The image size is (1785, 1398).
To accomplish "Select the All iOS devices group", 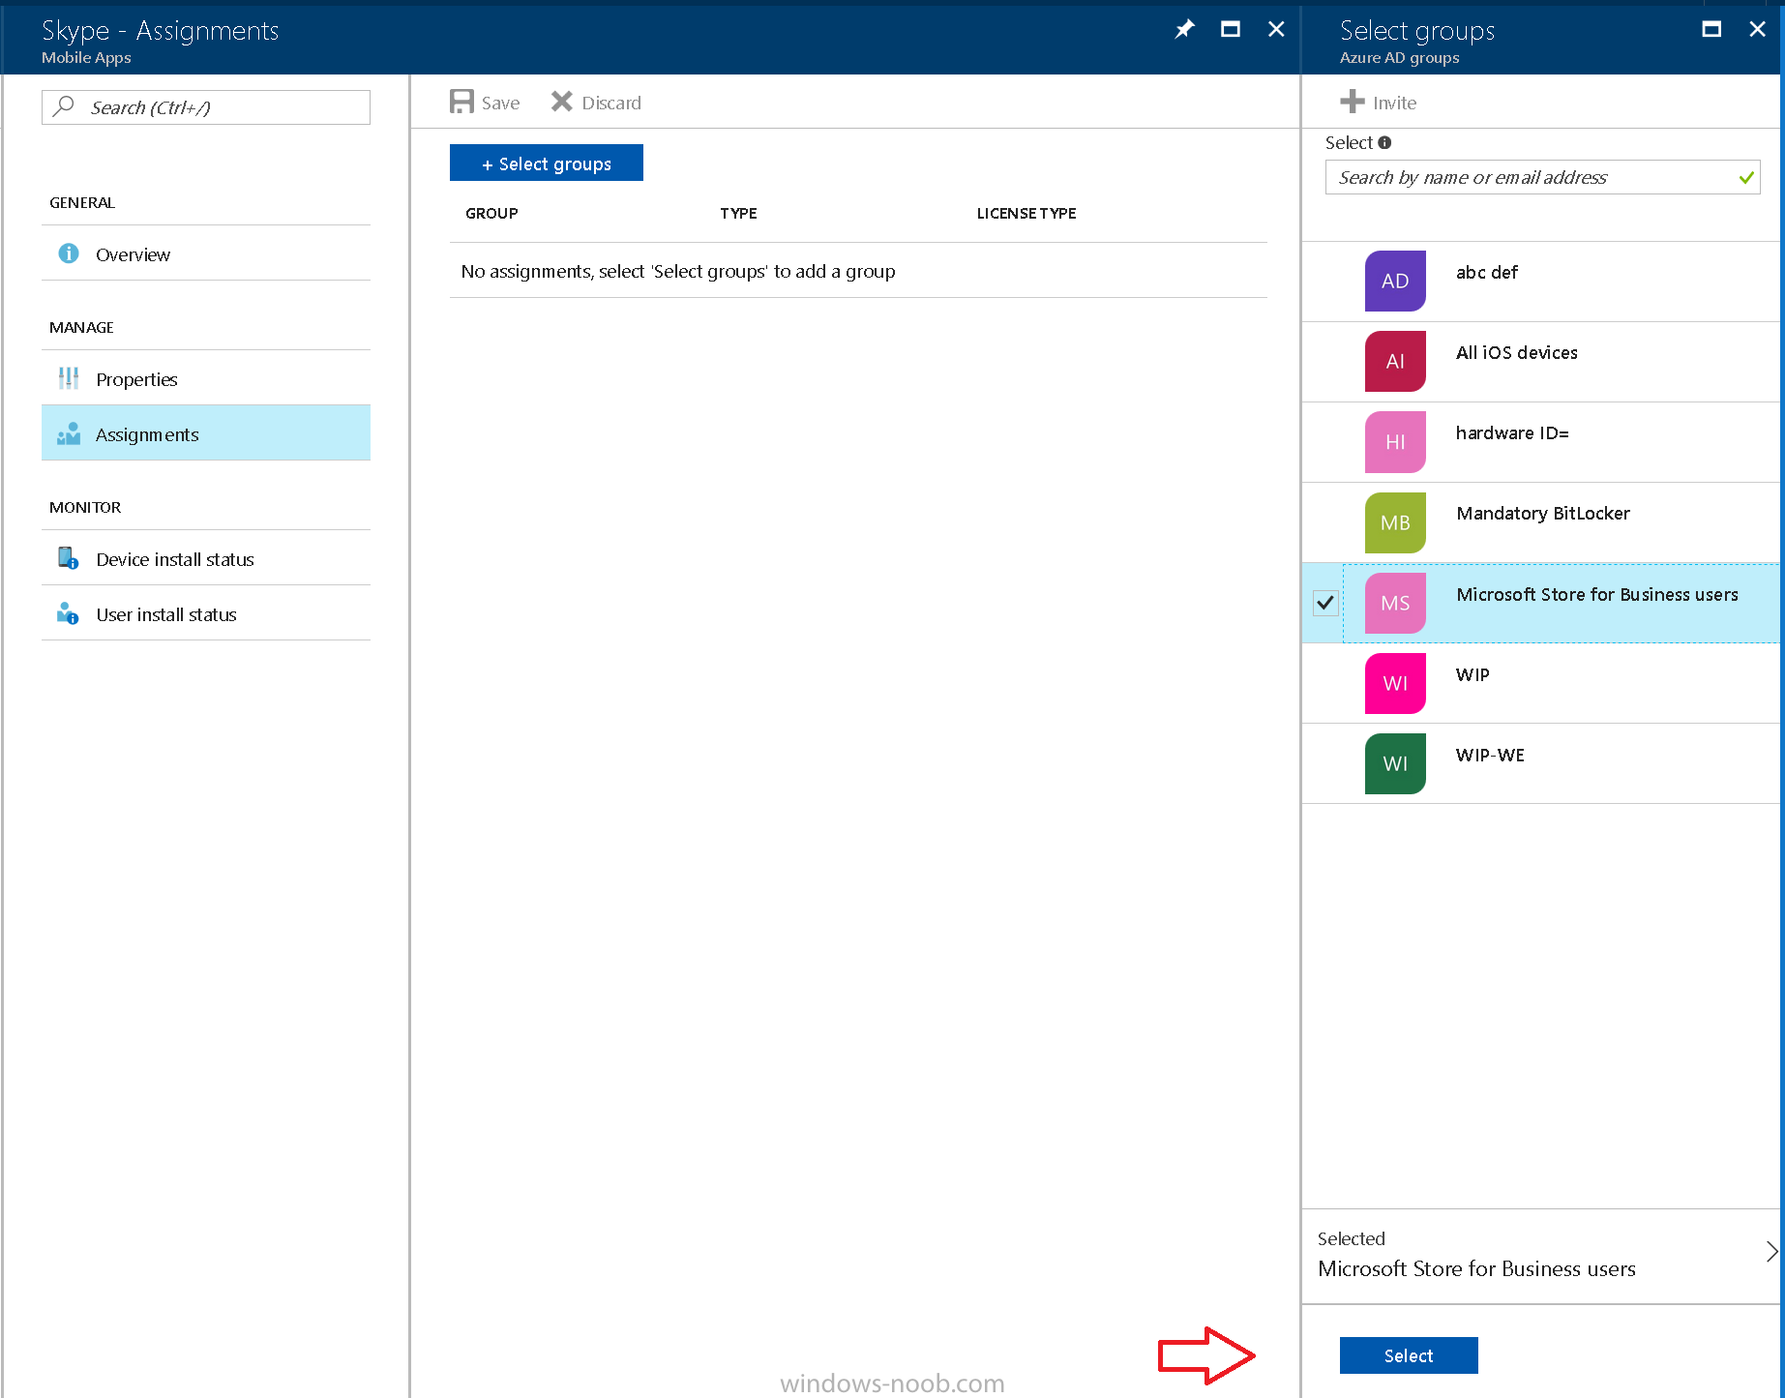I will click(1540, 362).
